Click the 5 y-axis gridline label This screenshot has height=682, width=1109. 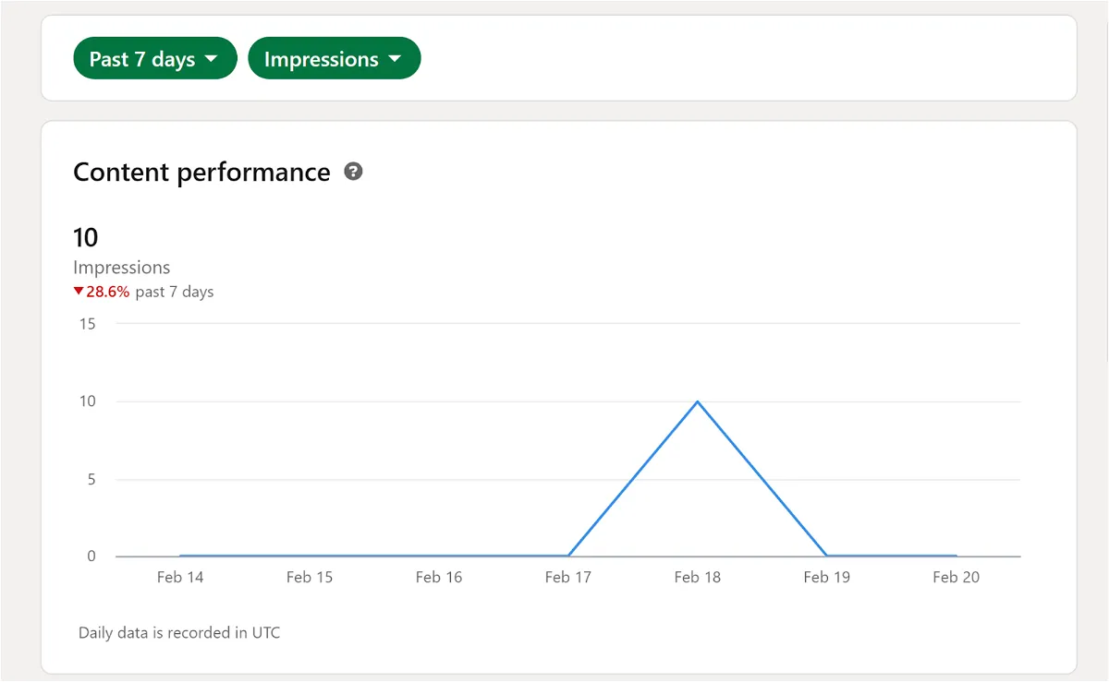pyautogui.click(x=91, y=479)
